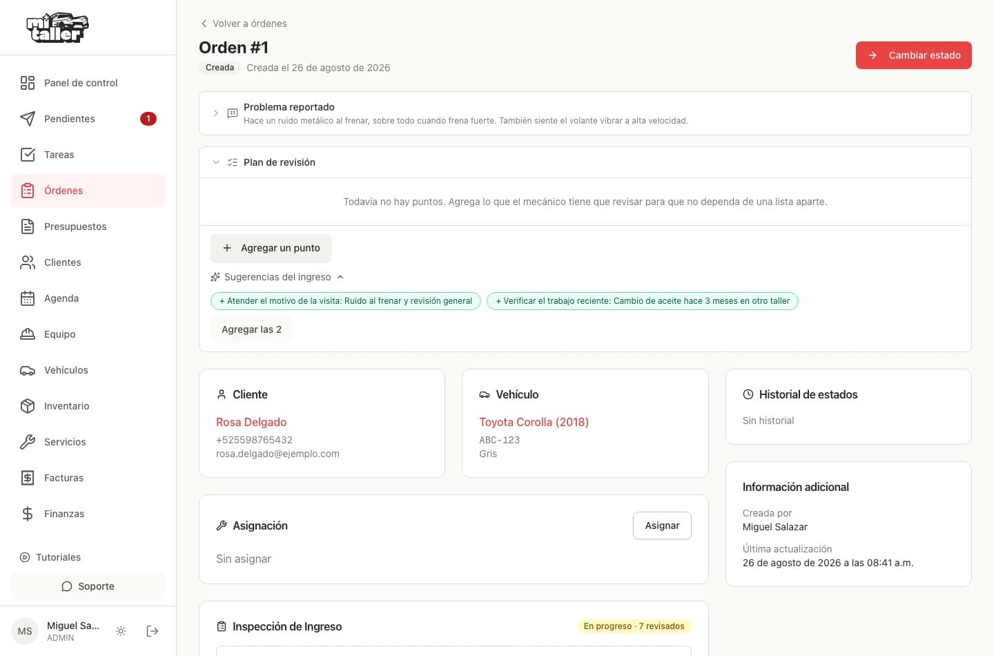Open the Soporte chat button

pyautogui.click(x=88, y=586)
